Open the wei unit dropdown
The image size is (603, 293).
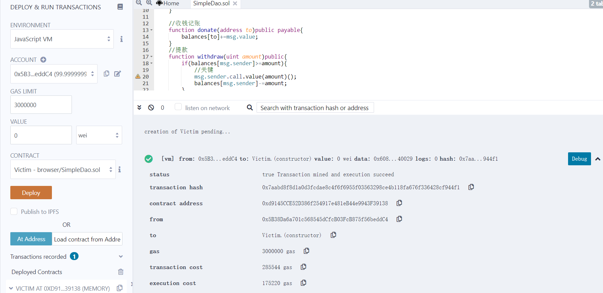pos(99,135)
